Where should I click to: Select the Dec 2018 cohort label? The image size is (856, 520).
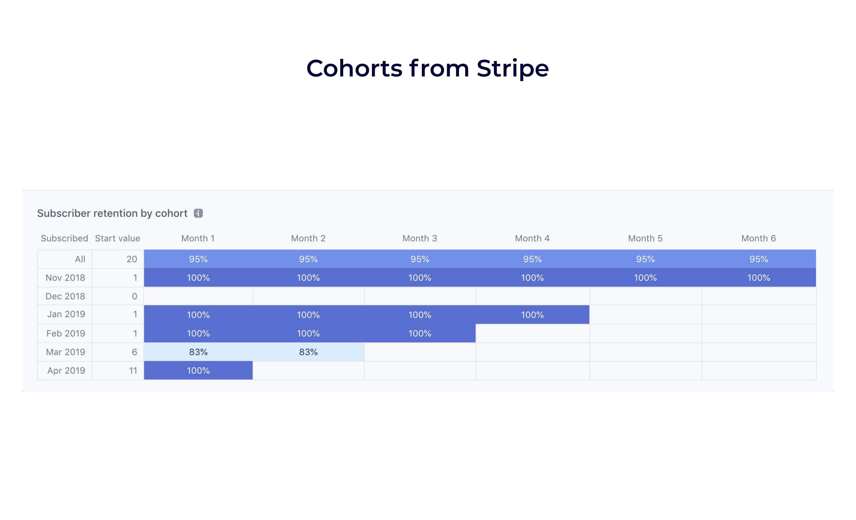[x=65, y=296]
